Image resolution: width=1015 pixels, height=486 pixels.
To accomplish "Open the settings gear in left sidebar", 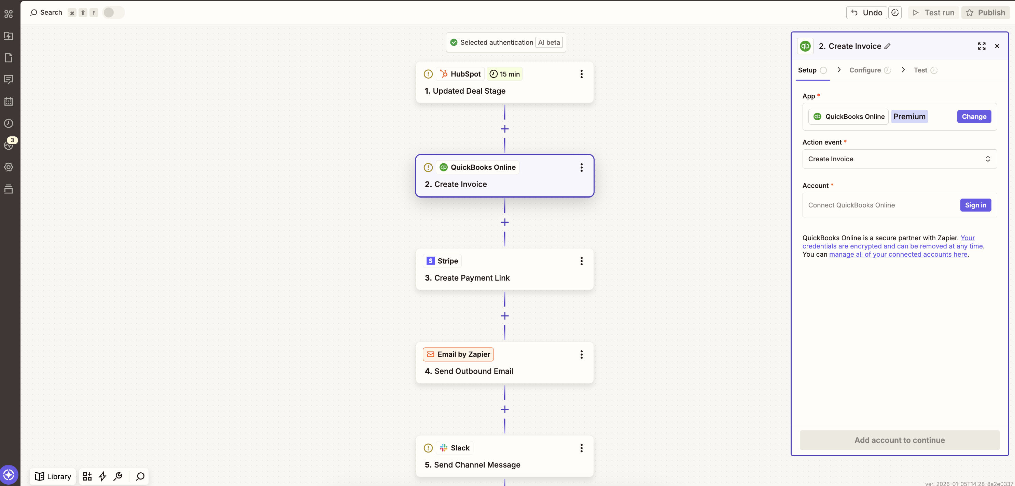I will 9,167.
